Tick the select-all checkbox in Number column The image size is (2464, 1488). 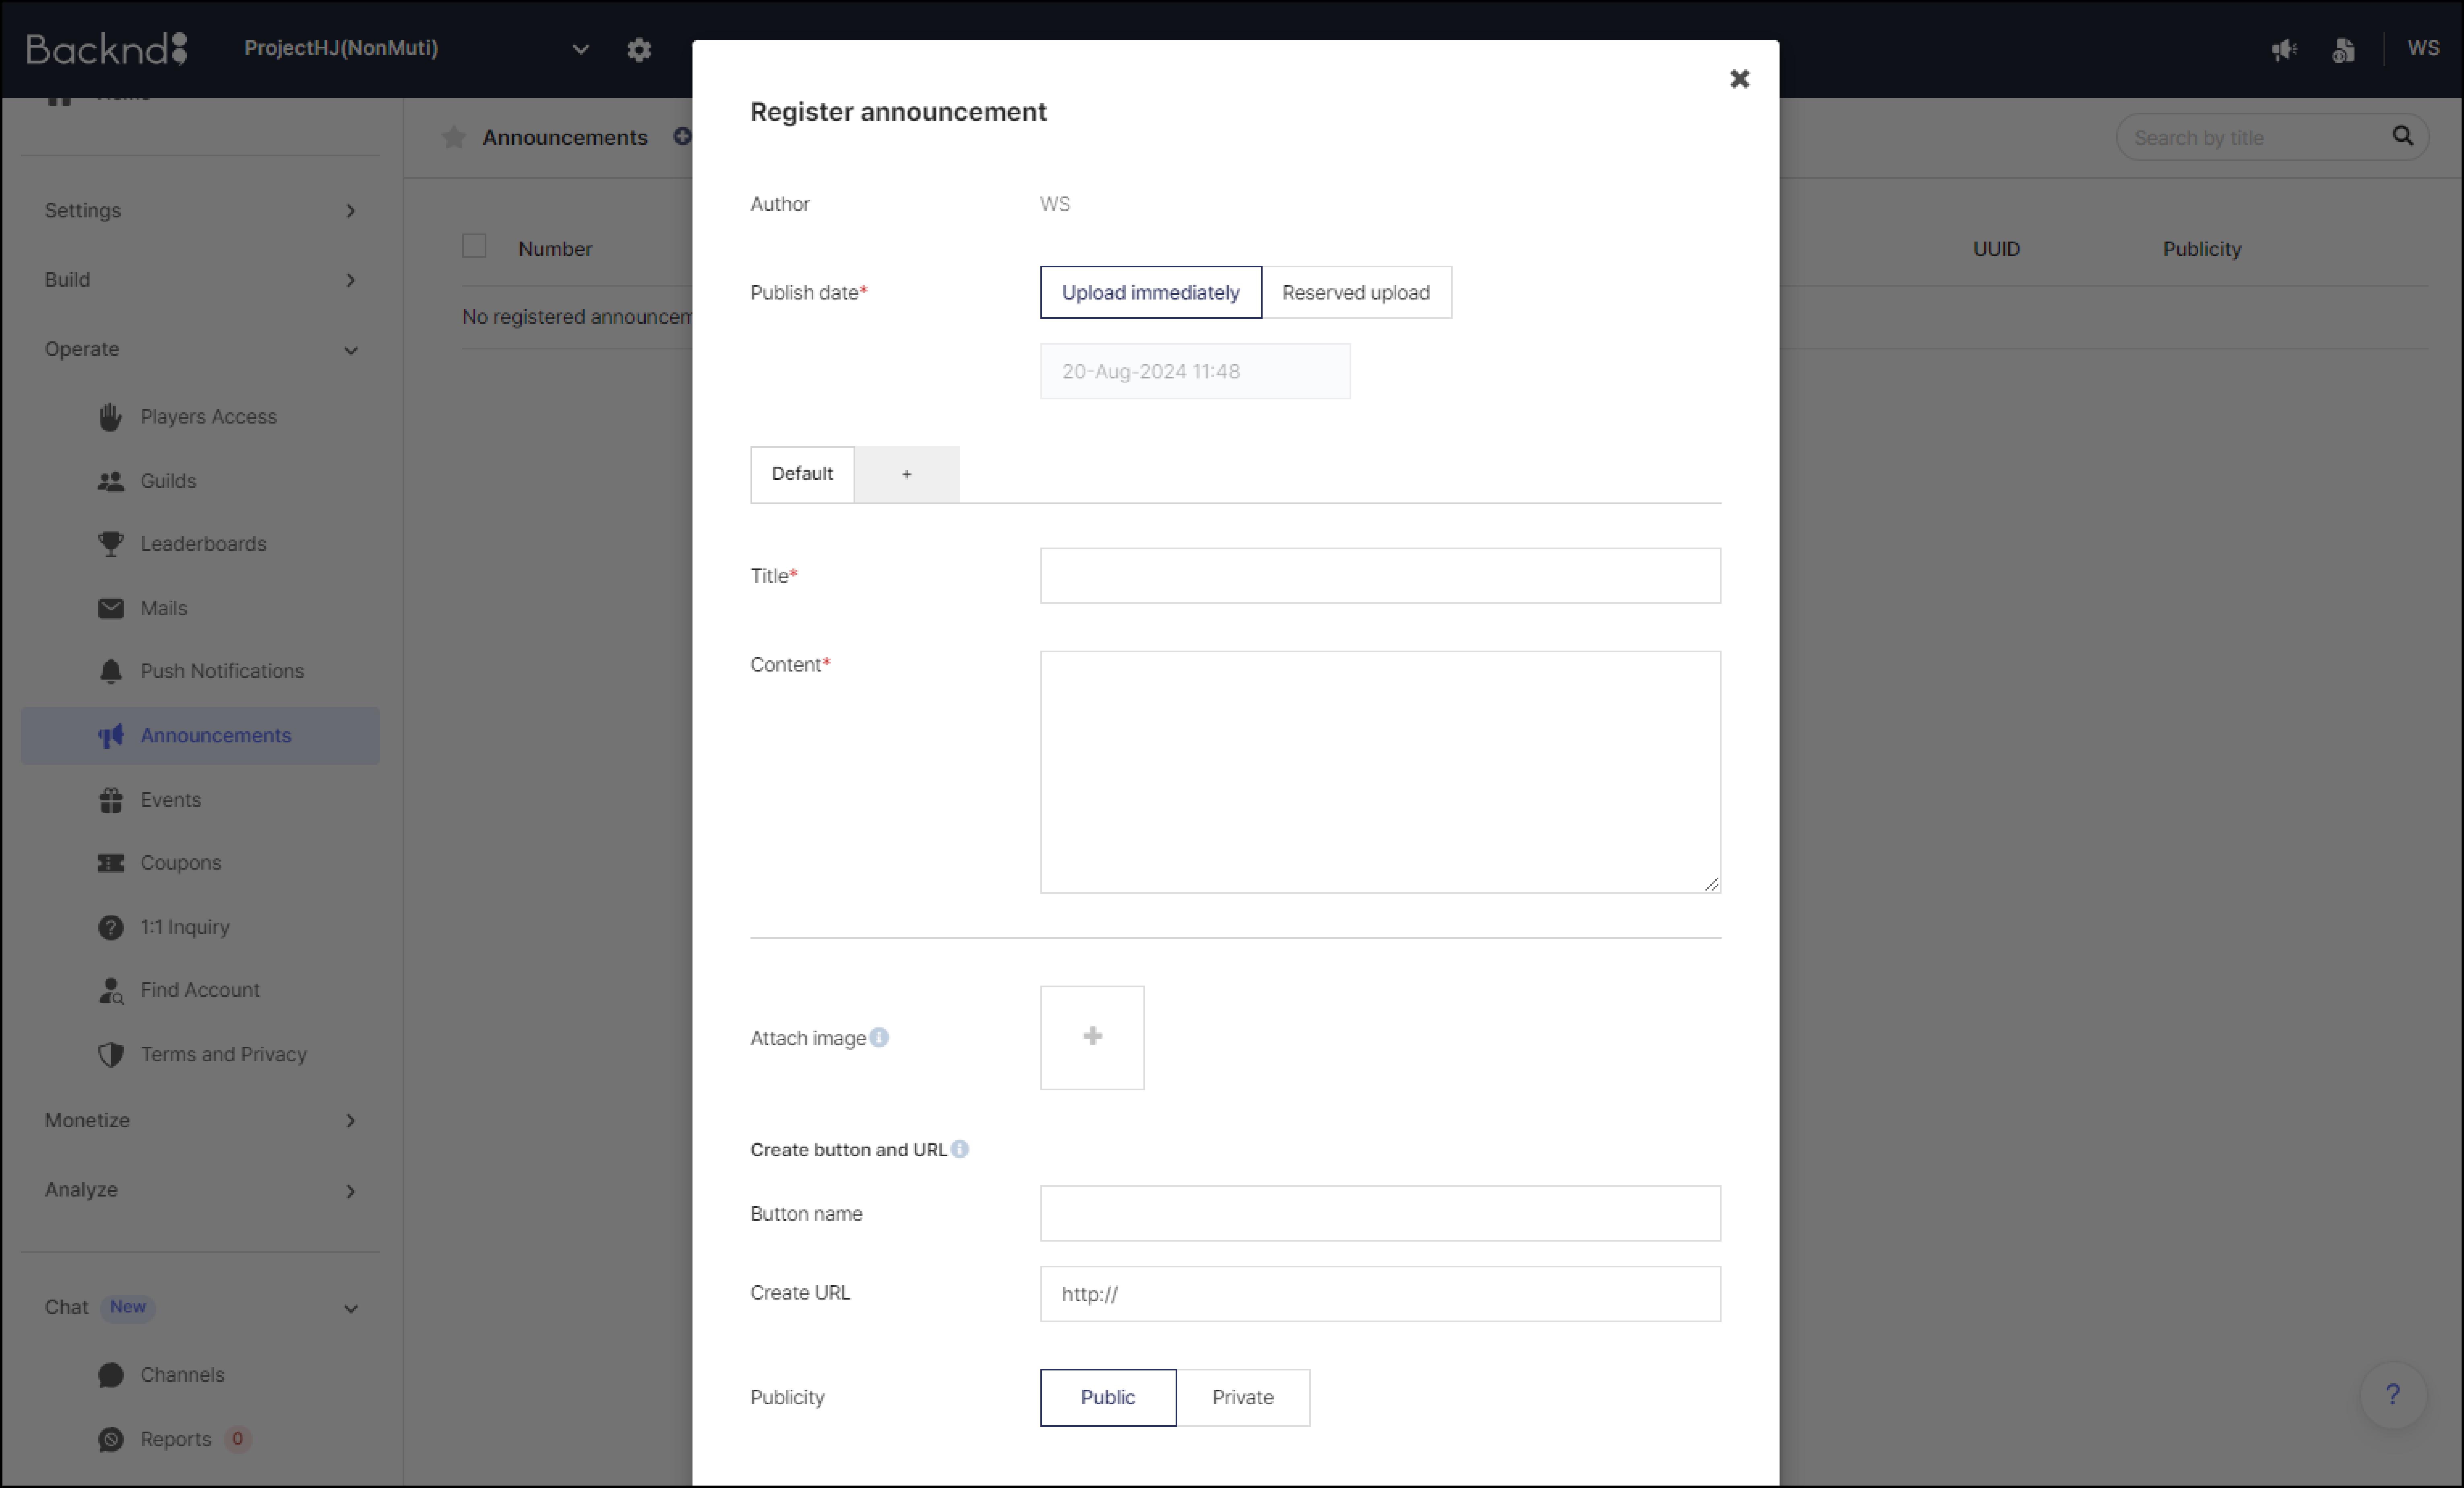click(474, 246)
